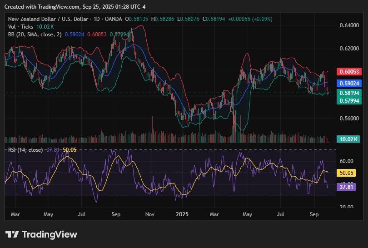Viewport: 368px width, 248px height.
Task: Click the yellow 50.05 value in RSI legend
Action: (70, 150)
